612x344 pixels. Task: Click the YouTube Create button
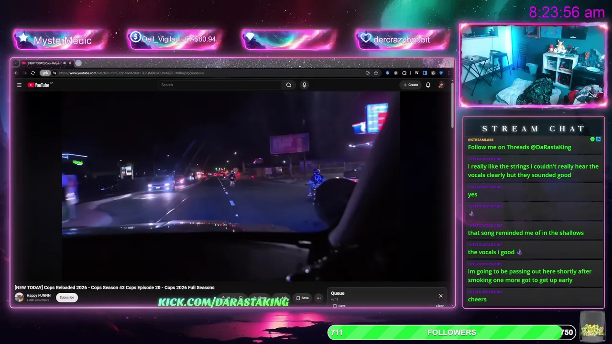[x=411, y=85]
